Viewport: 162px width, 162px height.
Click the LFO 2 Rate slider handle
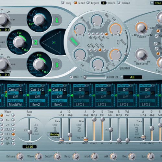(30, 132)
